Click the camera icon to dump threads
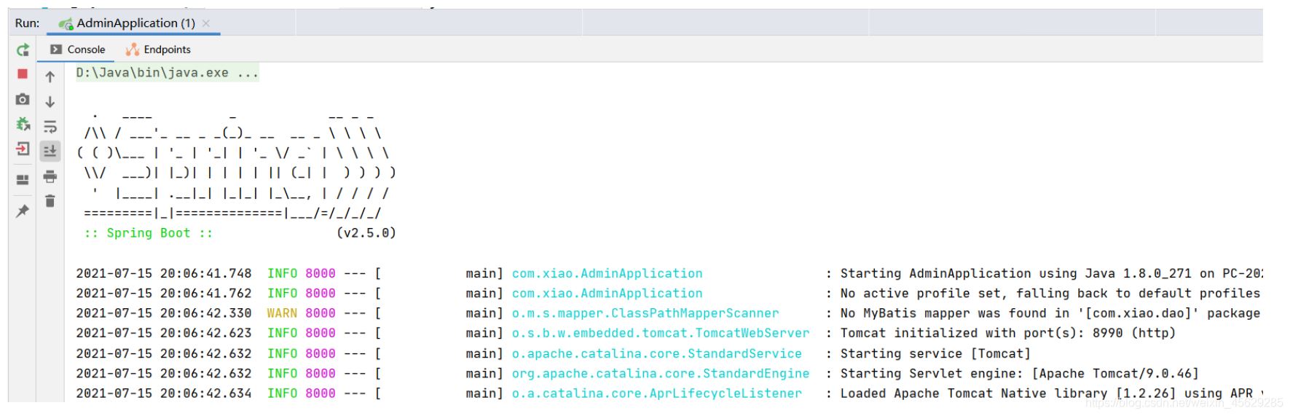1290x416 pixels. [23, 99]
